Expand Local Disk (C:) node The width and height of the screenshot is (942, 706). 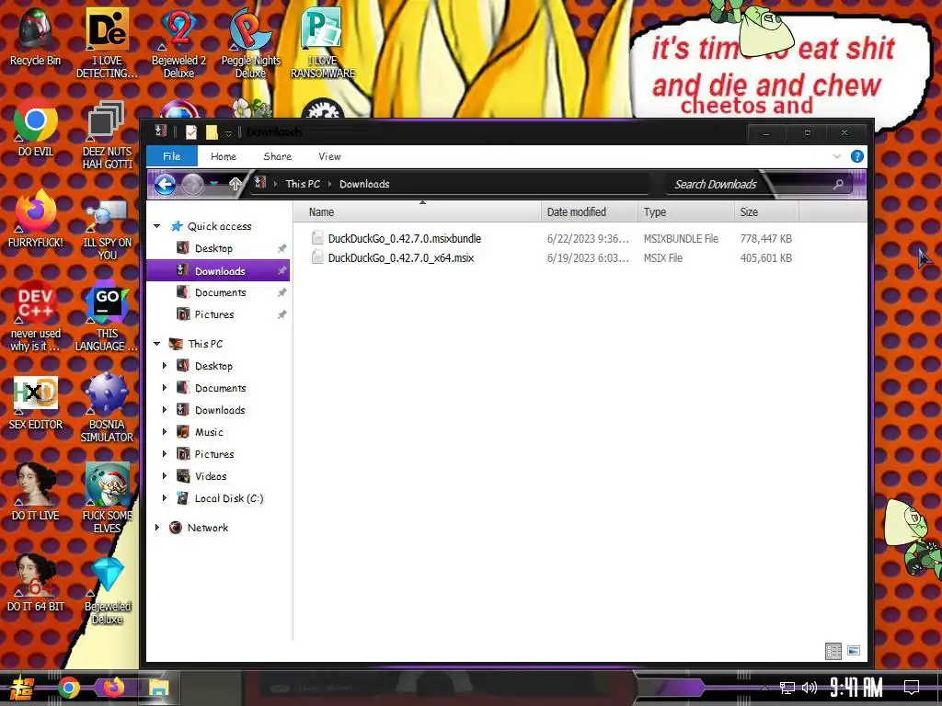click(x=165, y=498)
